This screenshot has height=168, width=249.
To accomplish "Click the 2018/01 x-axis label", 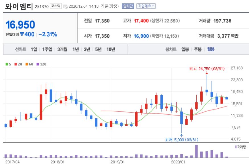I will click(x=57, y=162).
